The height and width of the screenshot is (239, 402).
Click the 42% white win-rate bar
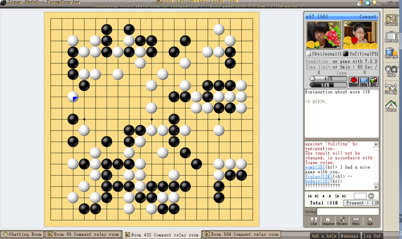328,78
